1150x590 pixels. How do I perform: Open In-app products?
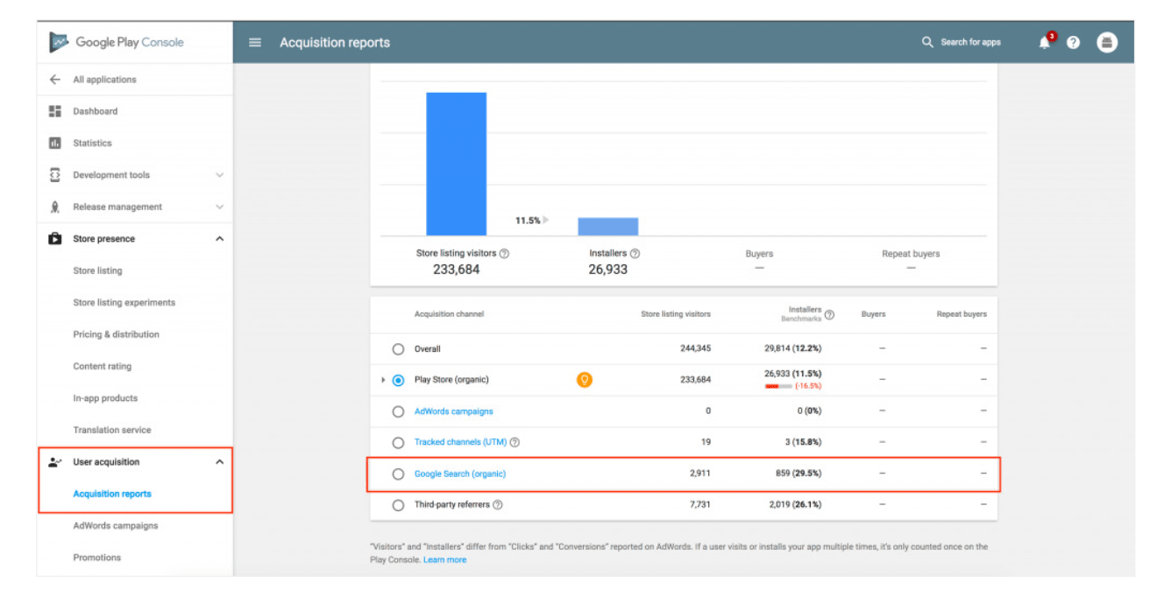click(105, 398)
